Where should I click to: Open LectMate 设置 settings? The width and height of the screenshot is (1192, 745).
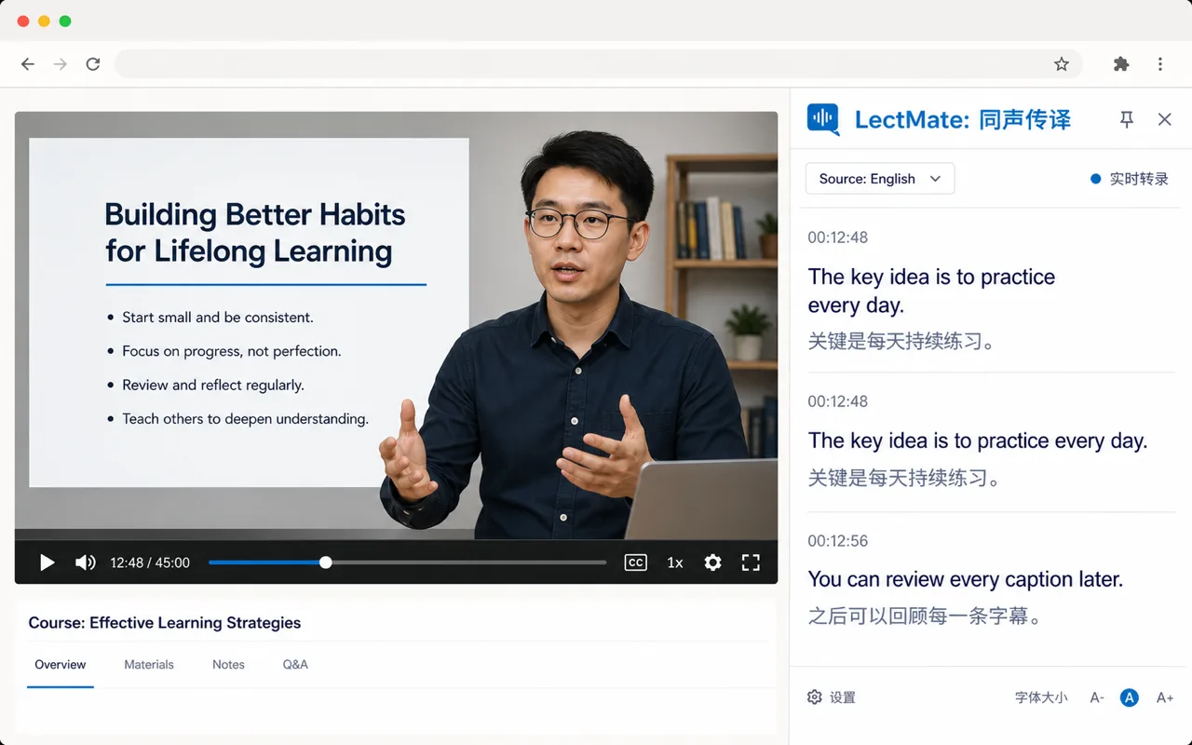(x=831, y=698)
